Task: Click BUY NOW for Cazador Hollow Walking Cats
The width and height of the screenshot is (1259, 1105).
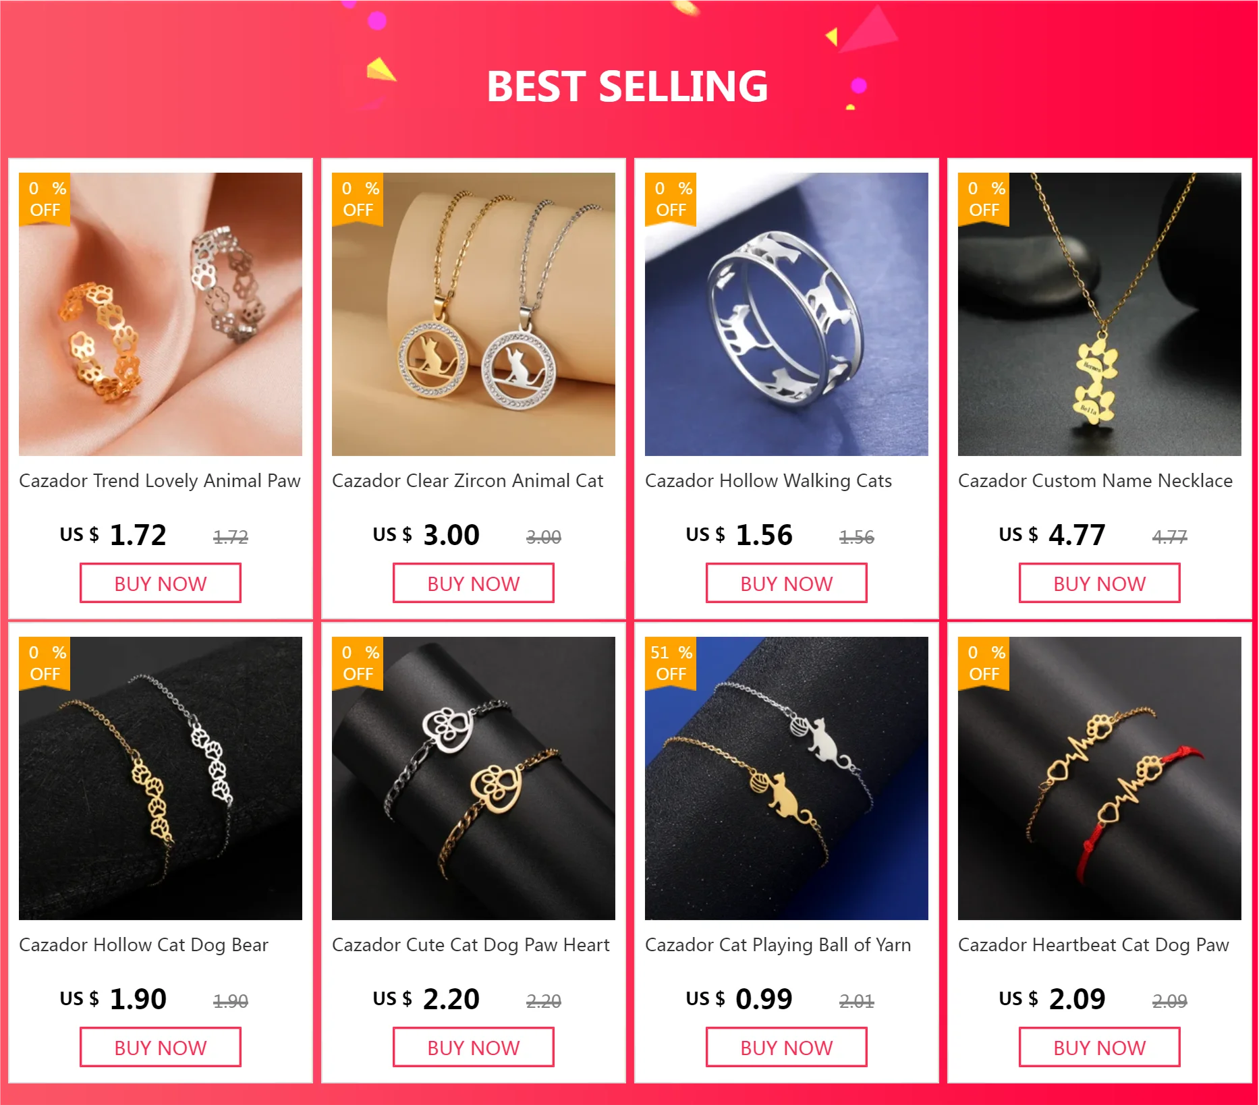Action: pyautogui.click(x=787, y=584)
